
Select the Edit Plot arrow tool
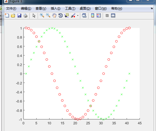point(34,16)
